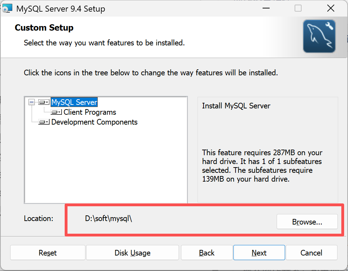The image size is (348, 271).
Task: Open the Client Programs feature install-state dropdown icon
Action: 56,112
